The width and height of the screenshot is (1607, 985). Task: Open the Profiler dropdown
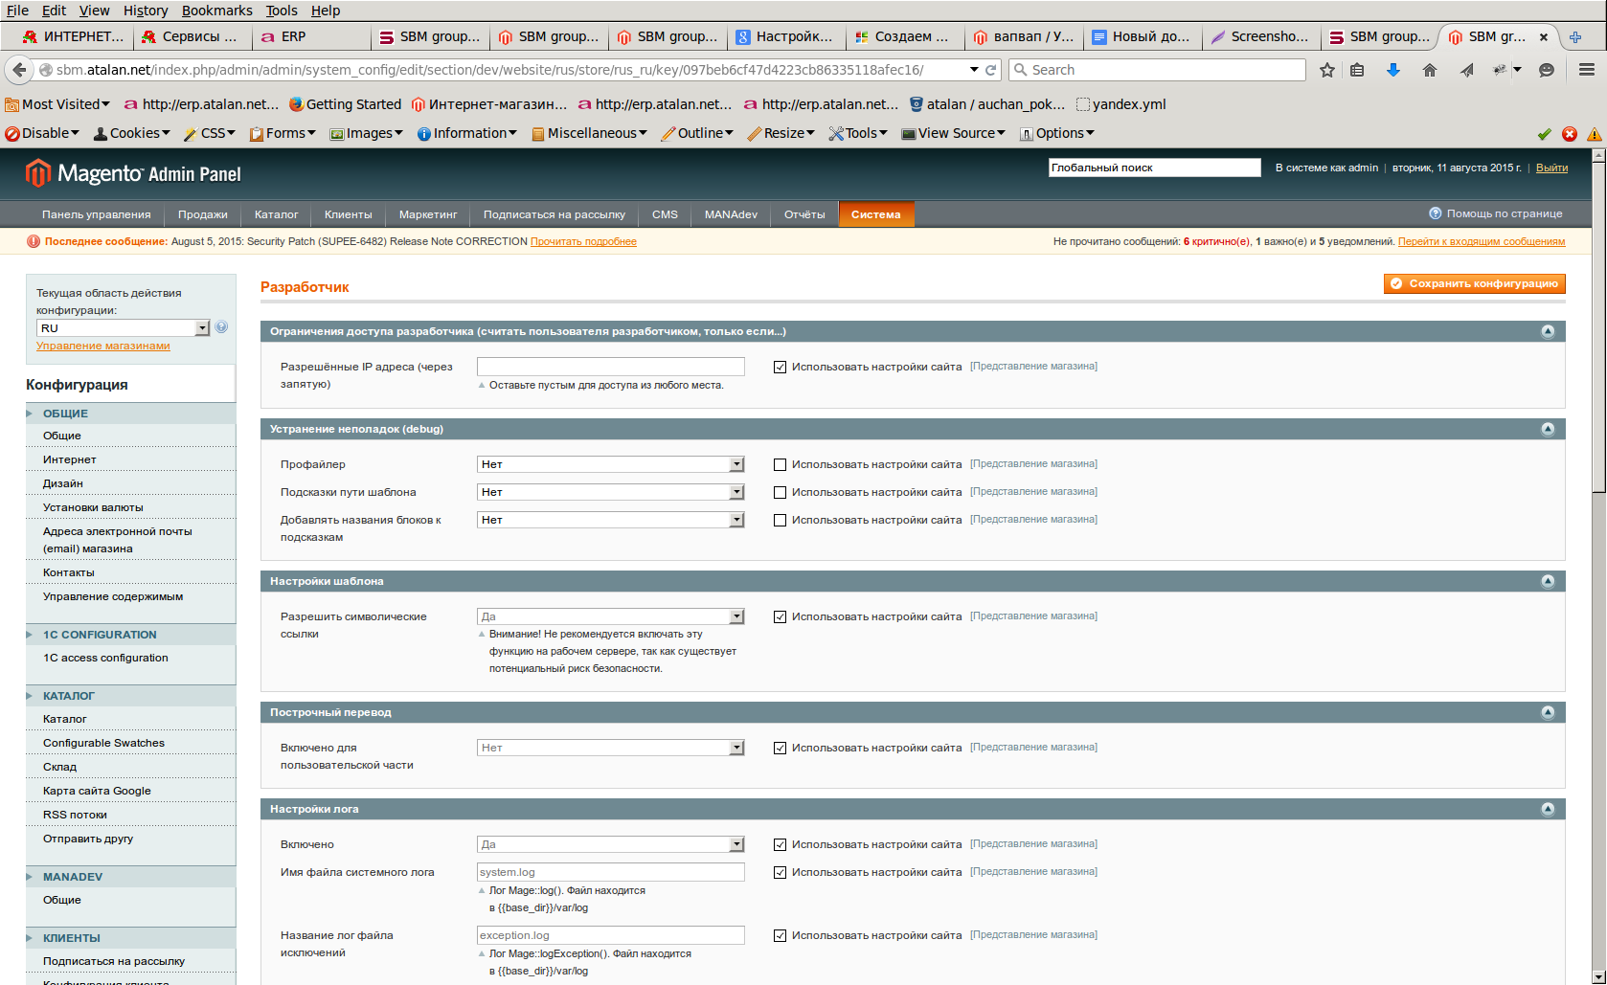pos(611,464)
